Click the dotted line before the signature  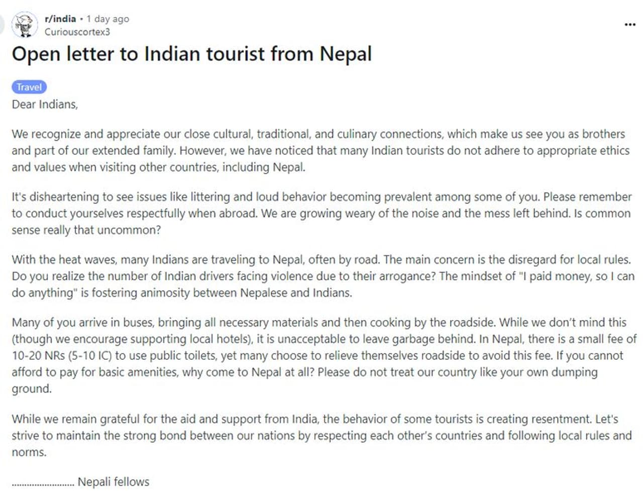point(43,484)
